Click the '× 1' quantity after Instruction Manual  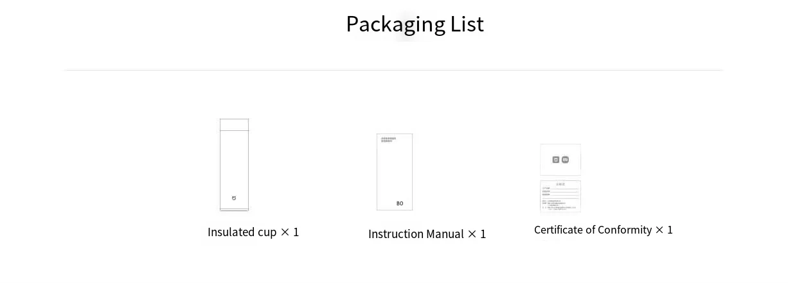477,234
